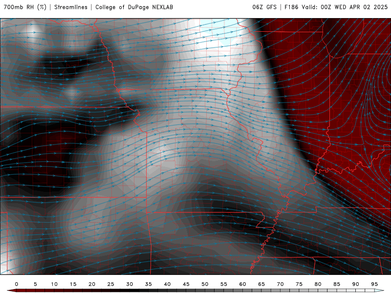This screenshot has width=391, height=293.
Task: Select the colorbar label "35"
Action: 149,284
